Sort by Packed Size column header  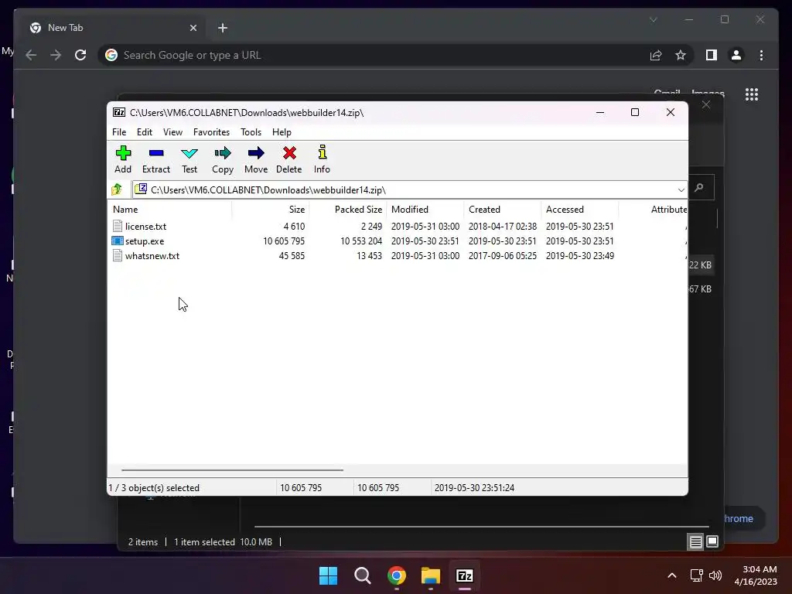347,209
